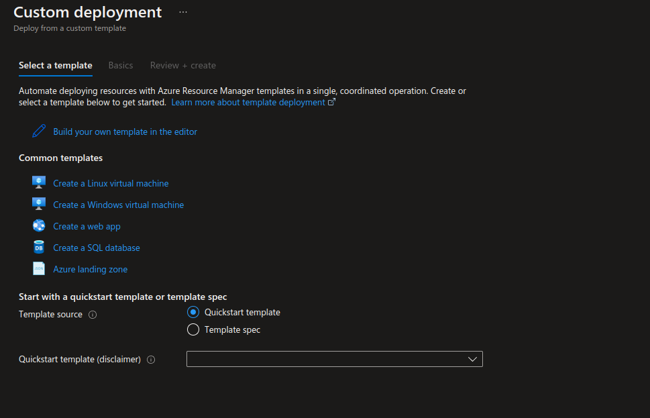Select the Template spec radio button
Image resolution: width=650 pixels, height=418 pixels.
tap(193, 329)
